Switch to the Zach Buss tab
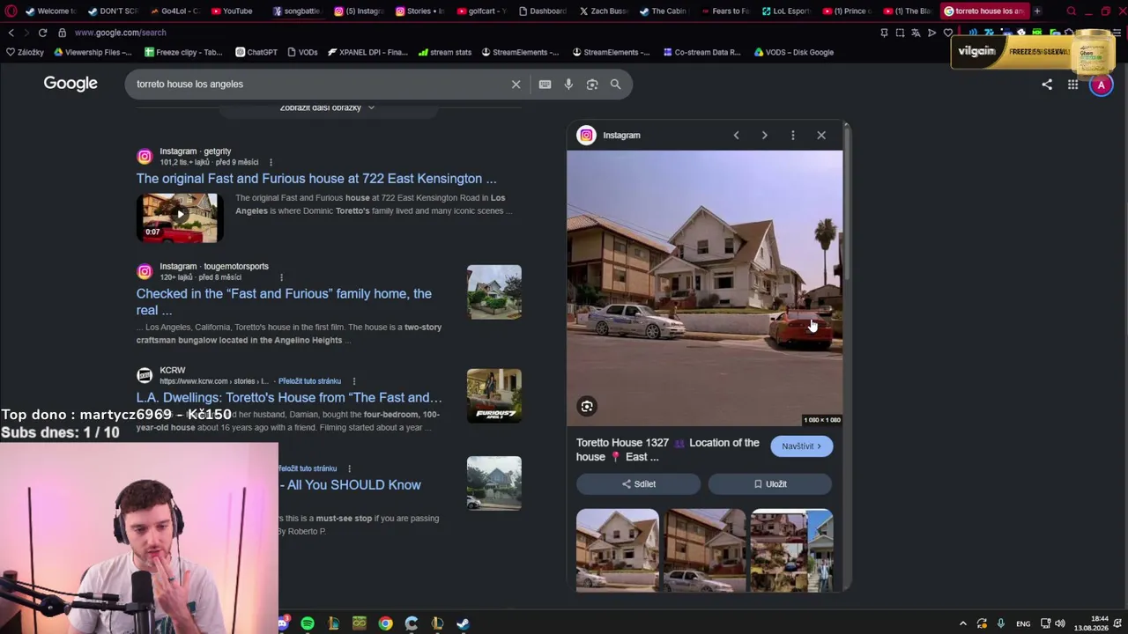 click(604, 11)
